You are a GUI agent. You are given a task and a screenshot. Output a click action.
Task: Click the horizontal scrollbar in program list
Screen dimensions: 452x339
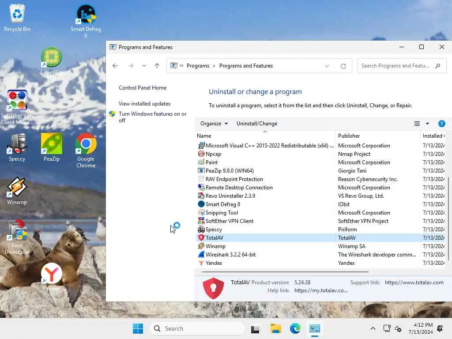(285, 271)
